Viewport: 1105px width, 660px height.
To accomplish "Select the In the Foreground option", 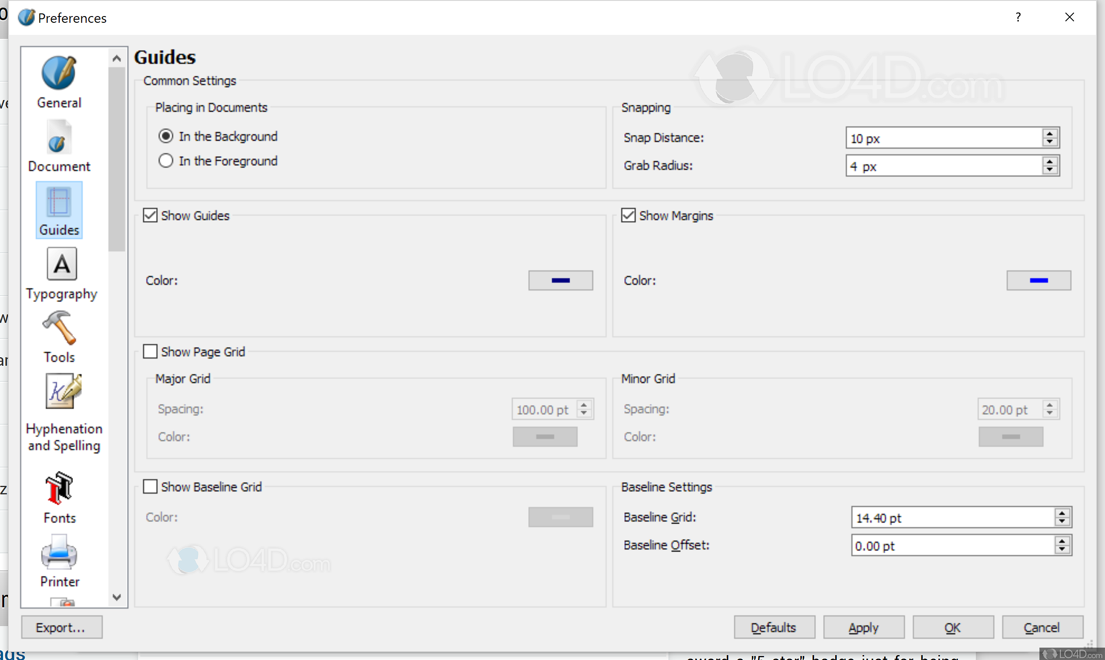I will pyautogui.click(x=166, y=160).
